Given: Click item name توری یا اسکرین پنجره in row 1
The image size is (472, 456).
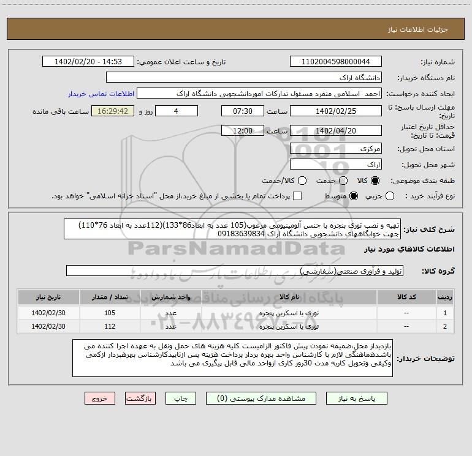Looking at the screenshot, I should 289,313.
